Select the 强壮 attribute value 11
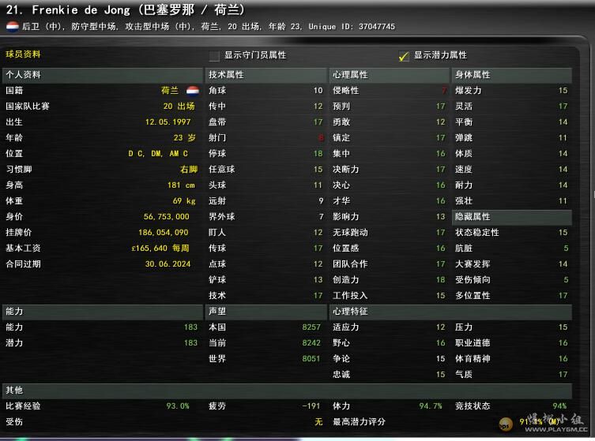 pyautogui.click(x=563, y=201)
